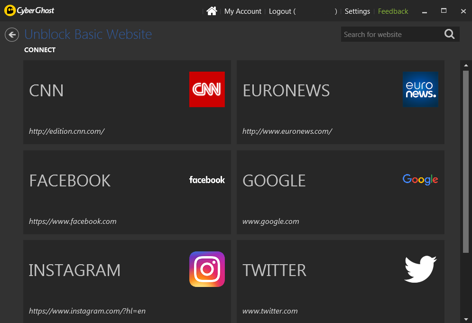Click the Google logo

click(x=420, y=179)
